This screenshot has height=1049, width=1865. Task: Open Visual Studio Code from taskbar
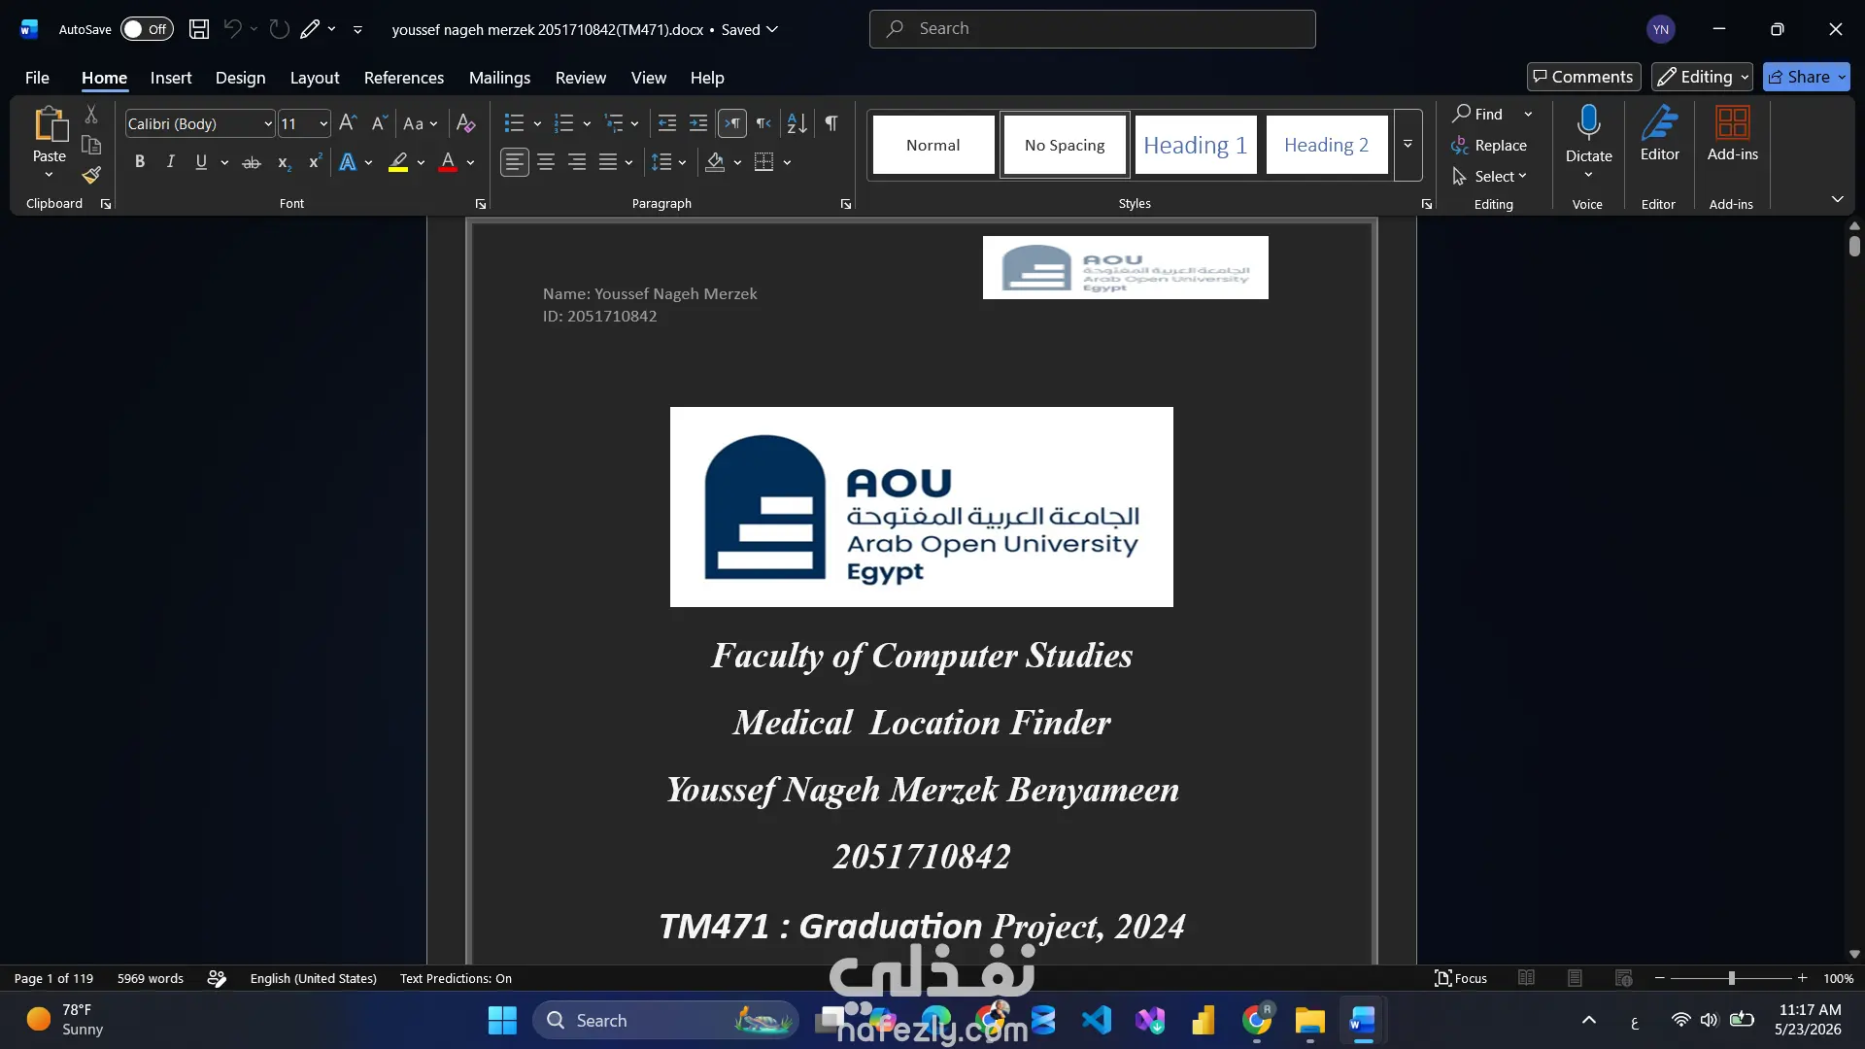coord(1097,1020)
